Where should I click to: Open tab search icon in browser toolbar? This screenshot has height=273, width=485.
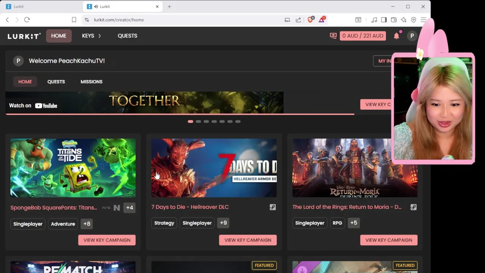(358, 20)
